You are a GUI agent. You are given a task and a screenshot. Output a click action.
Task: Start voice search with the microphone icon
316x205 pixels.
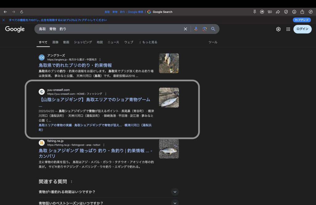tap(196, 29)
